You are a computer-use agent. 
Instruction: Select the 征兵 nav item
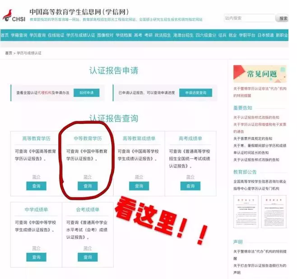[x=222, y=35]
